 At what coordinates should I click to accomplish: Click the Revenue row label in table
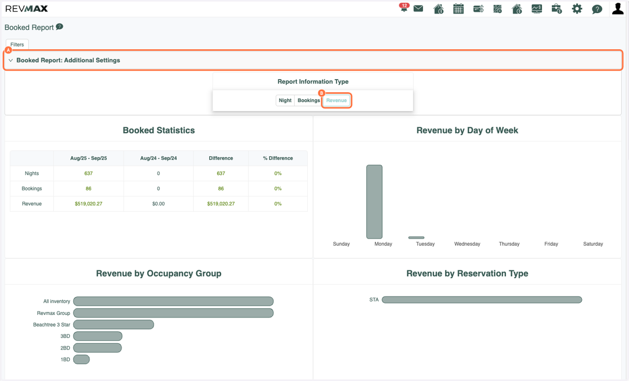tap(32, 204)
